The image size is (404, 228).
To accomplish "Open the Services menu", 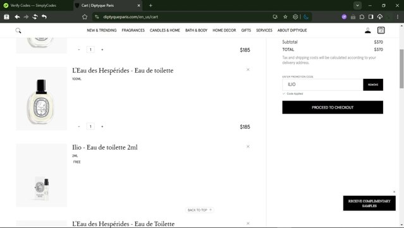I will pyautogui.click(x=264, y=30).
